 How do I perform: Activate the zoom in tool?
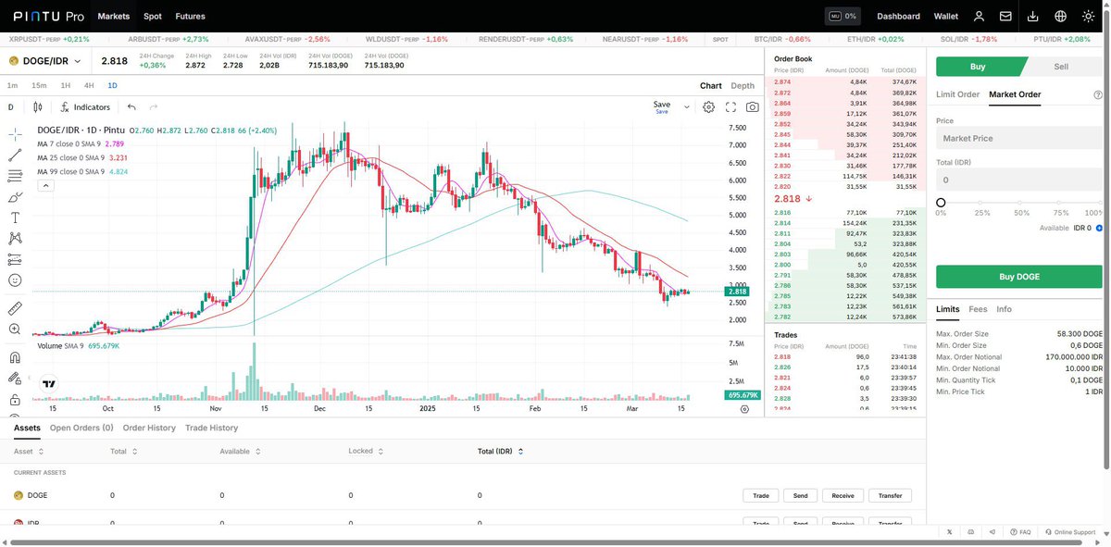(15, 329)
